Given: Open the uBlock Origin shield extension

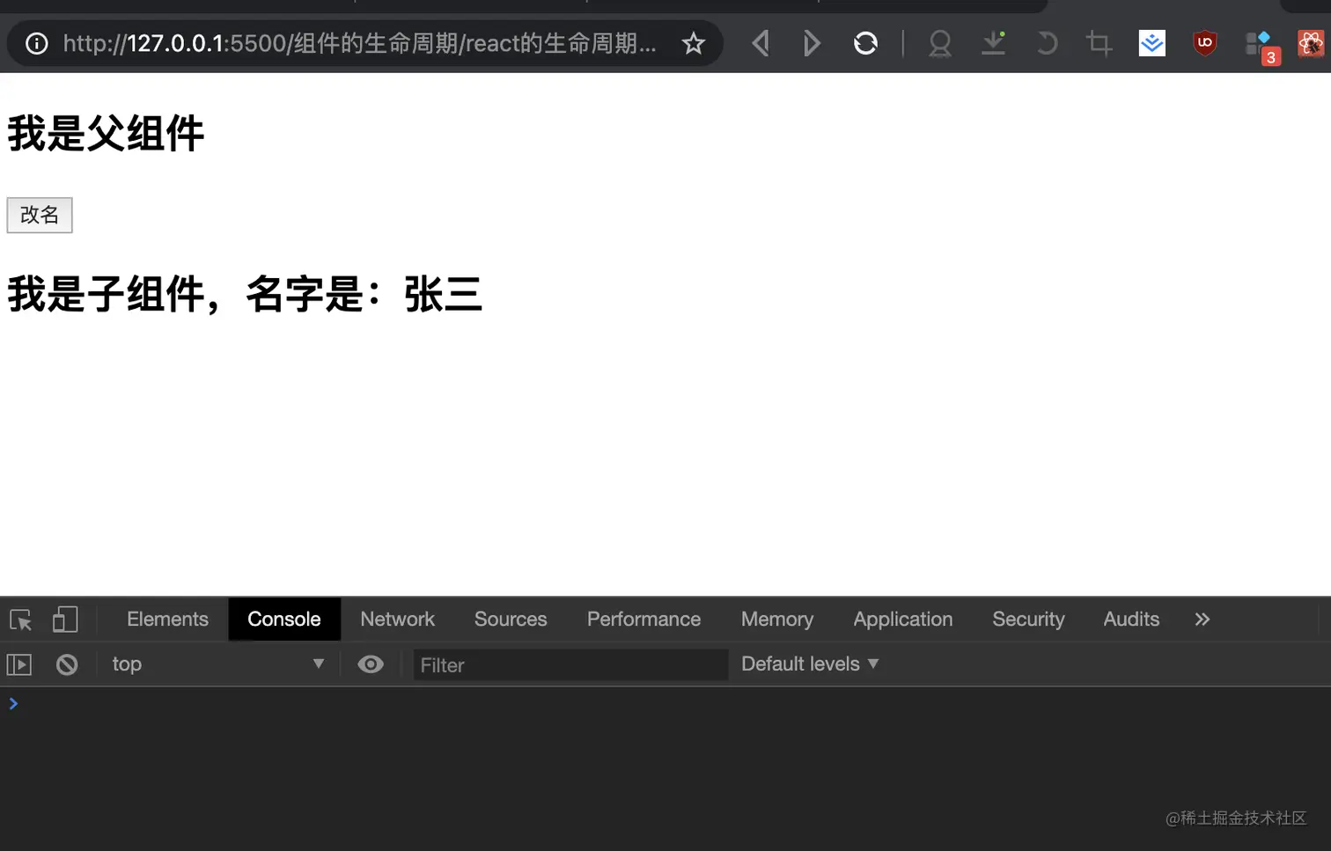Looking at the screenshot, I should pyautogui.click(x=1204, y=43).
